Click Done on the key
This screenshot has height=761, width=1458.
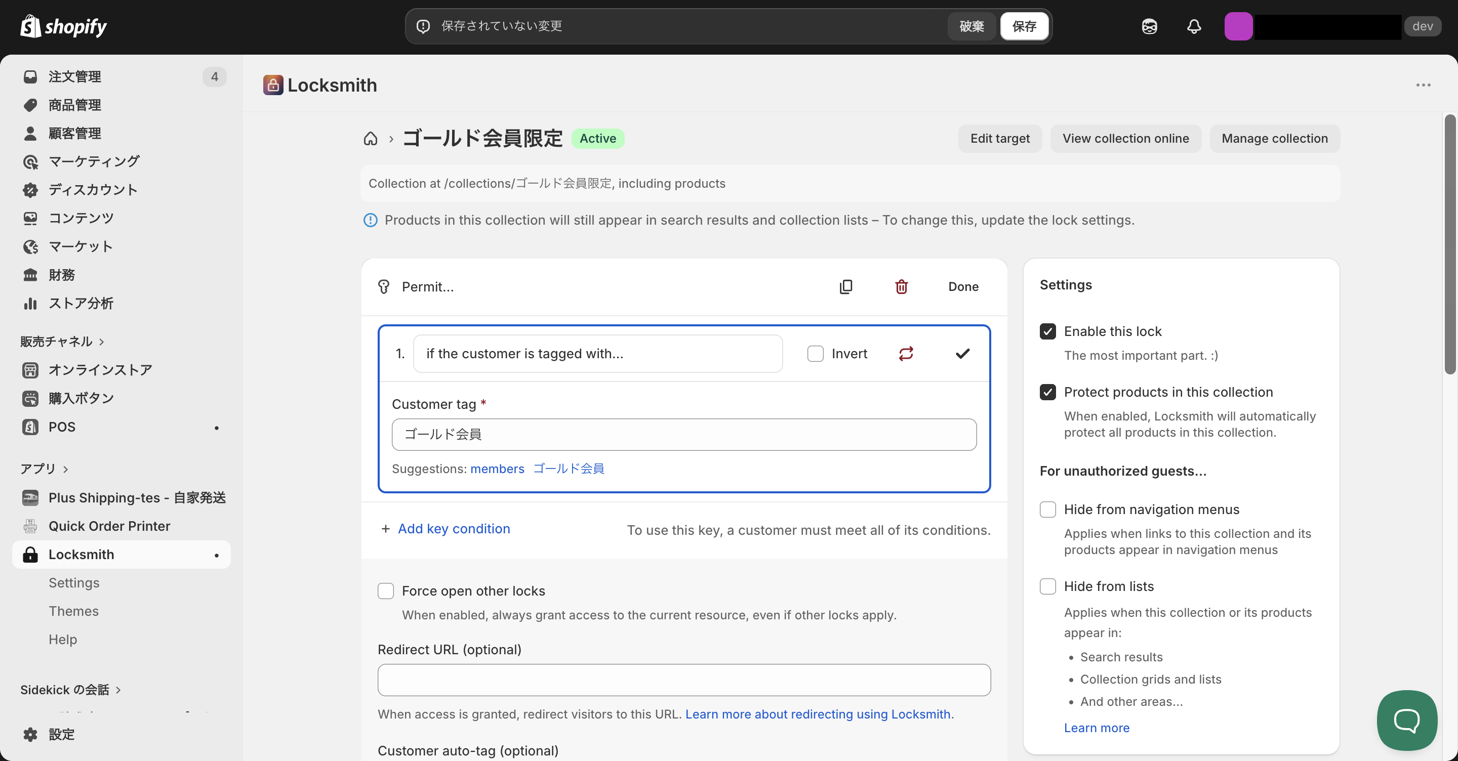tap(963, 286)
